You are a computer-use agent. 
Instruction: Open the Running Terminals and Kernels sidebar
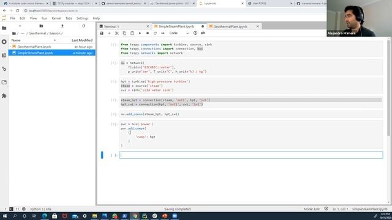point(4,42)
